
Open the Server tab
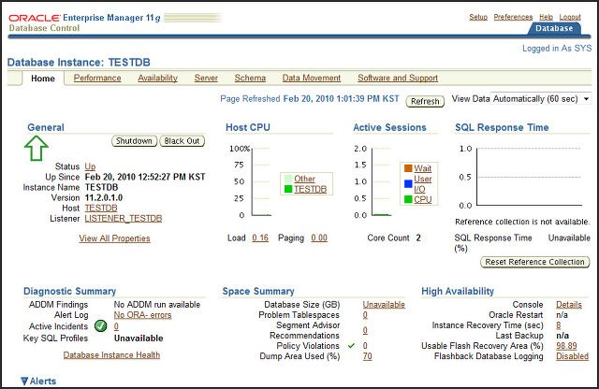206,78
